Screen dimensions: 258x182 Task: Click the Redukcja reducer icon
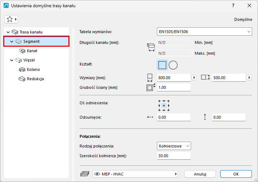tap(22, 79)
